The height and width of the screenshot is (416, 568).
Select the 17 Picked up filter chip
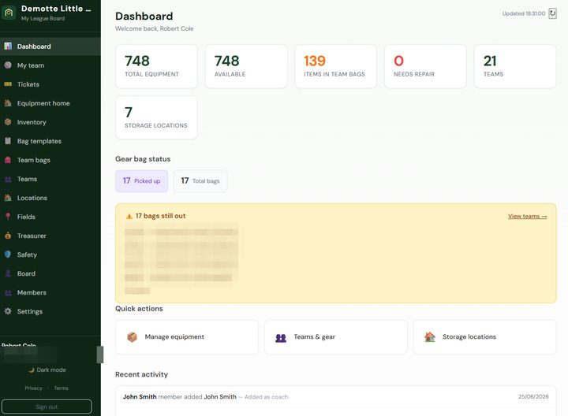tap(142, 181)
